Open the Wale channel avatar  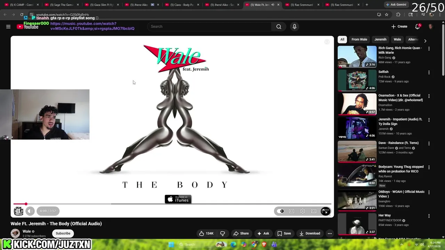point(15,233)
